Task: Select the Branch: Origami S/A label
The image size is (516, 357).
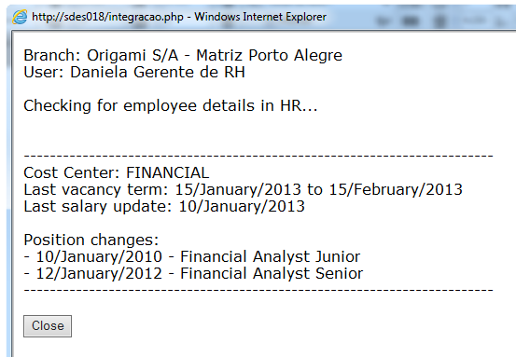Action: 101,56
